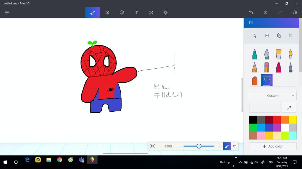The image size is (302, 169).
Task: Open Microsoft Edge from taskbar
Action: [x=27, y=160]
